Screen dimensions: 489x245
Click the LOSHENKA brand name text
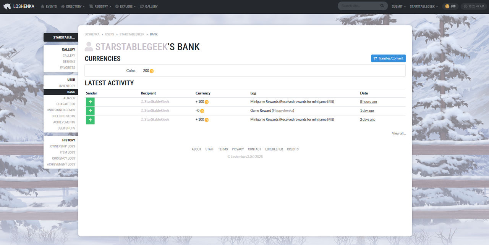click(x=24, y=6)
